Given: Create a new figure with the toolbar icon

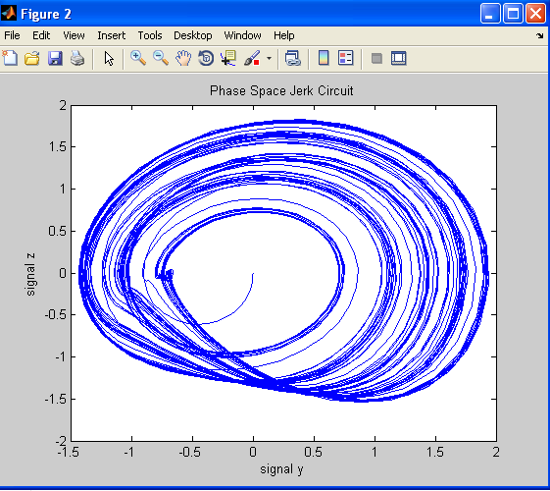Looking at the screenshot, I should [x=10, y=58].
